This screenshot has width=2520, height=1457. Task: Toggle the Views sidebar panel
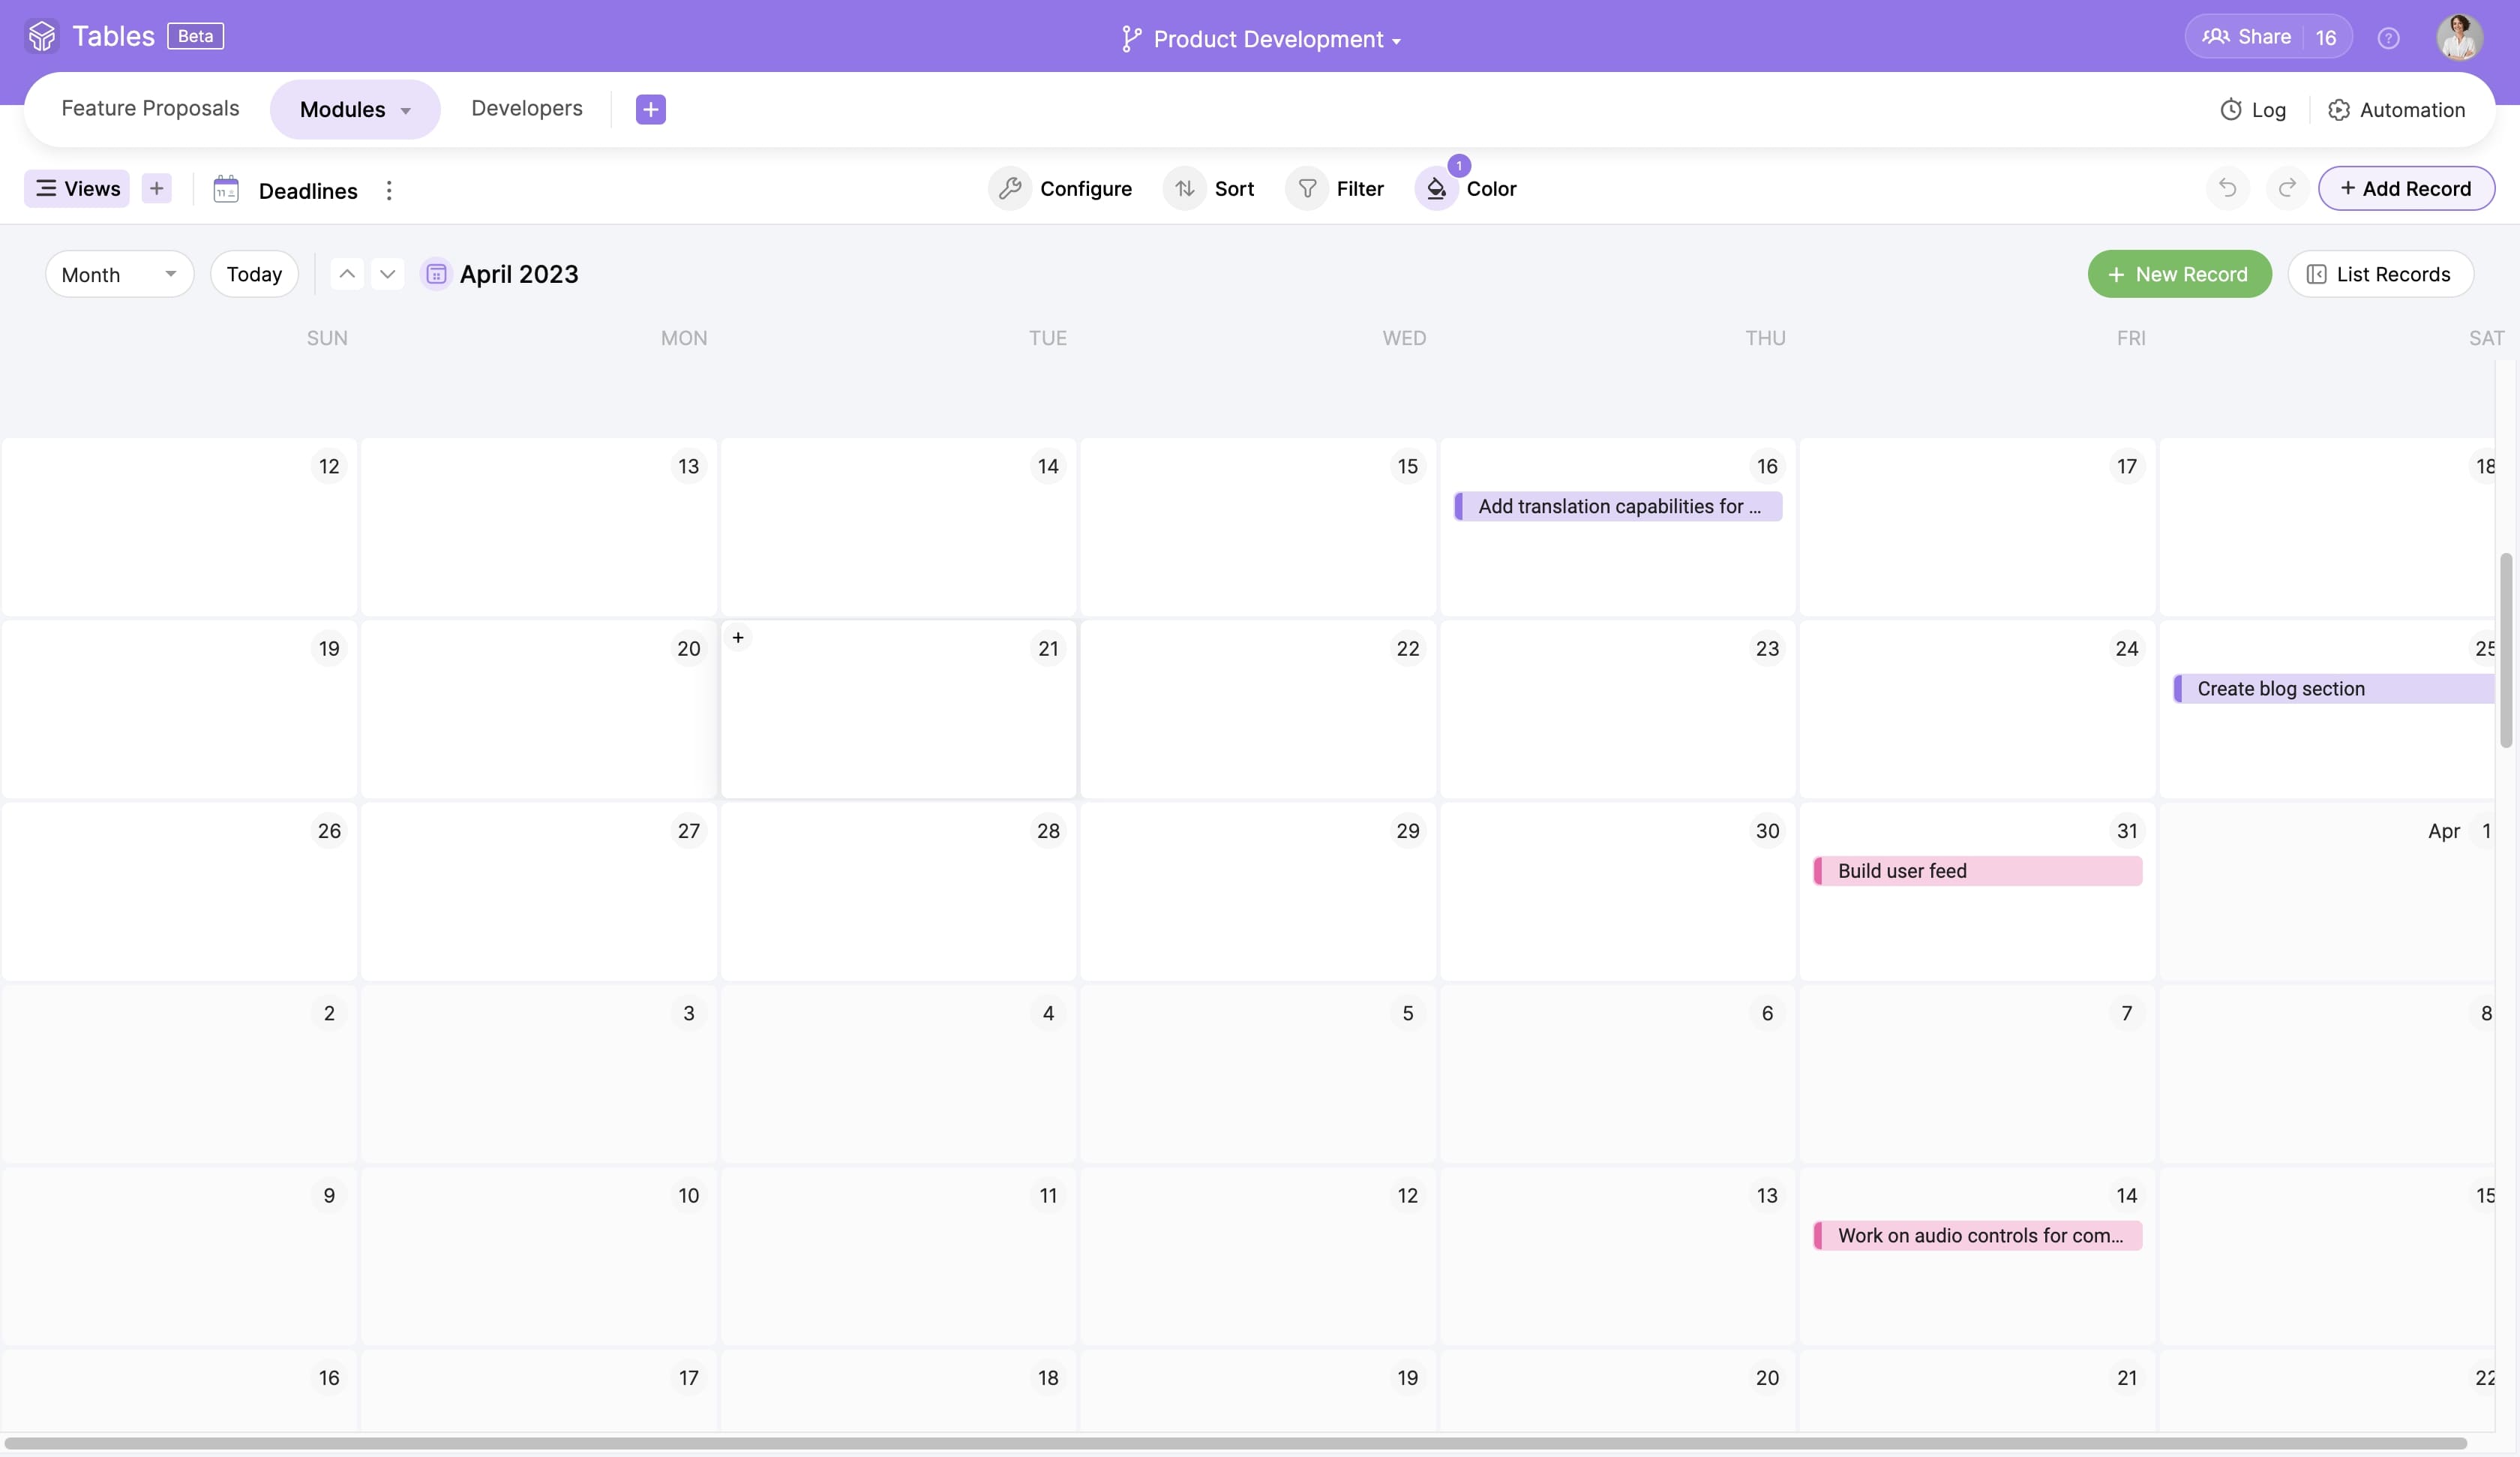[x=77, y=188]
